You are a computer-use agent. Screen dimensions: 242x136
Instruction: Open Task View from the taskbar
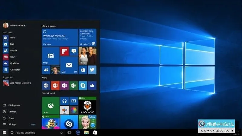coord(69,132)
